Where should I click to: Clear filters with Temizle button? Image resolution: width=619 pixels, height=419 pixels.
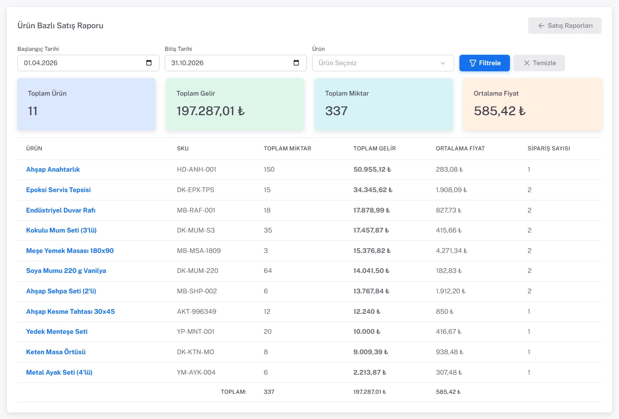click(x=539, y=63)
